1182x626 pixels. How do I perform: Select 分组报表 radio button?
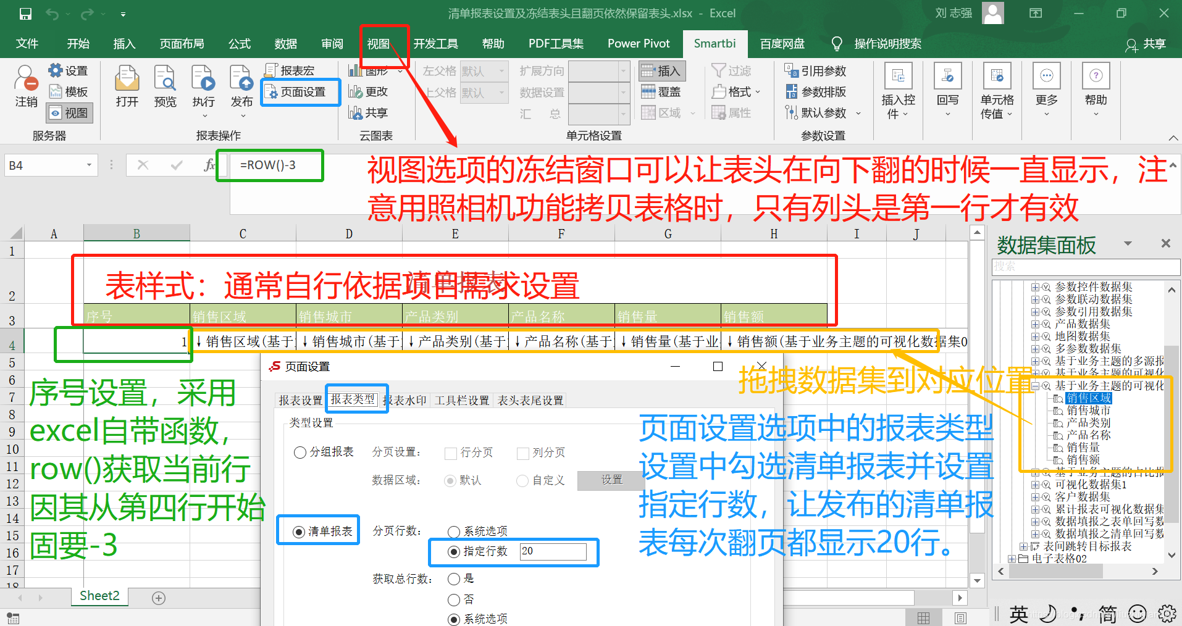pos(300,453)
